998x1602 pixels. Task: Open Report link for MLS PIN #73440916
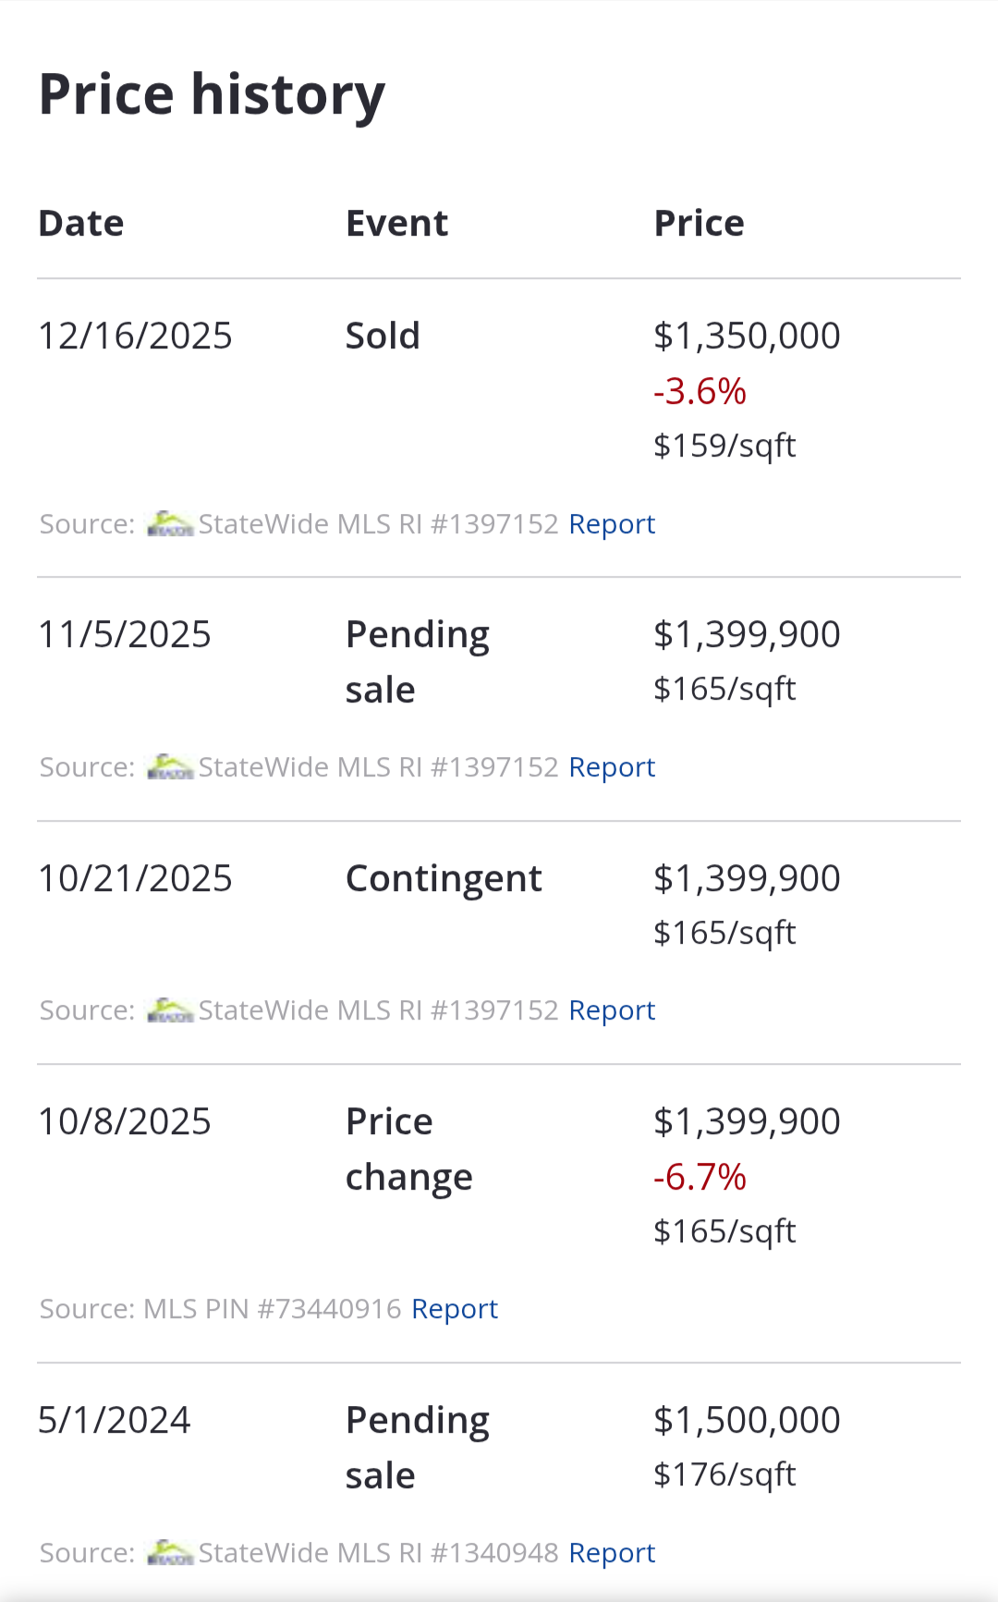click(x=454, y=1309)
